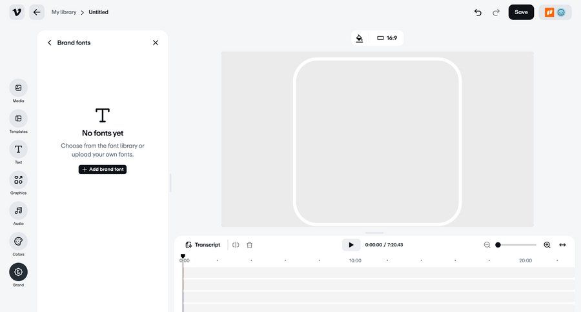Screen dimensions: 581x312
Task: Click the rounded frame on the canvas
Action: [x=377, y=141]
